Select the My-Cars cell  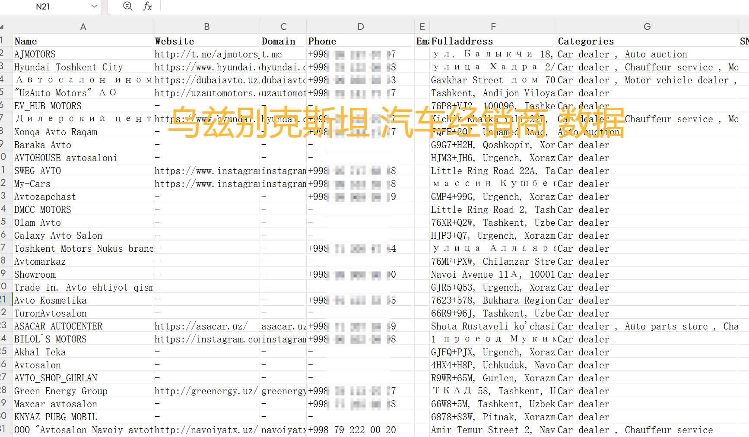click(x=83, y=184)
